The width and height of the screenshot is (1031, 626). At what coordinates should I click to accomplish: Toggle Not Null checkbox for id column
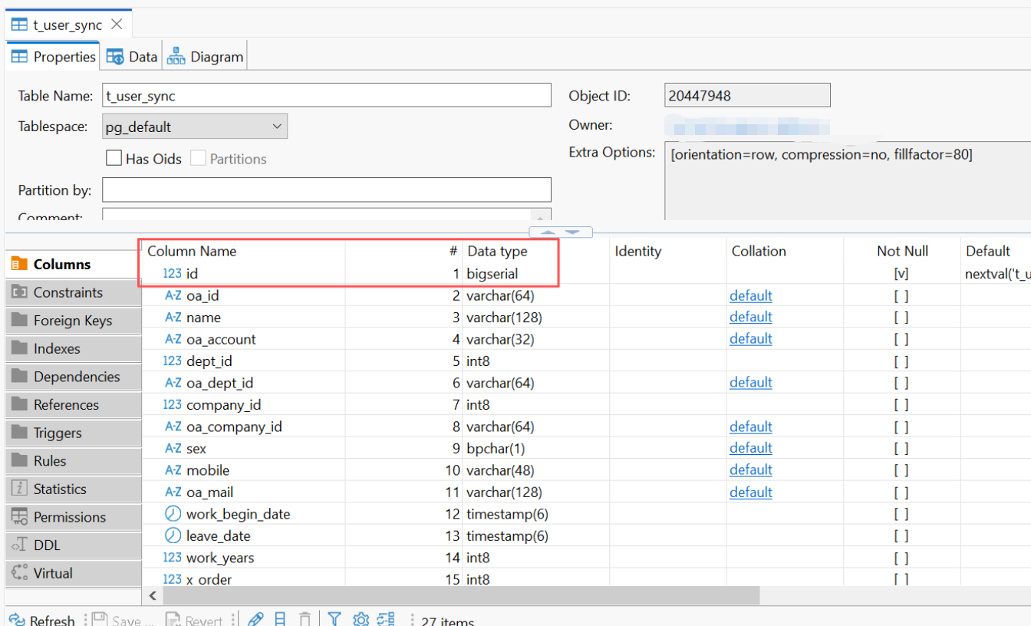pyautogui.click(x=901, y=274)
